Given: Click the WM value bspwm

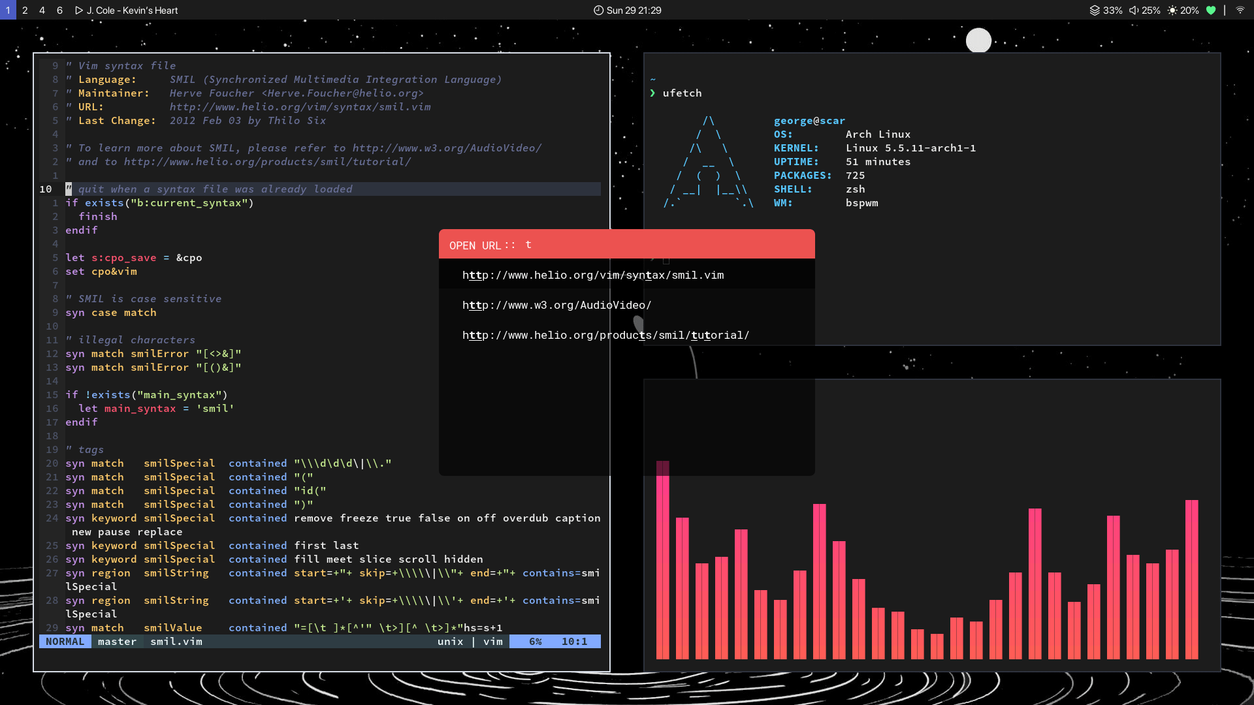Looking at the screenshot, I should 862,203.
